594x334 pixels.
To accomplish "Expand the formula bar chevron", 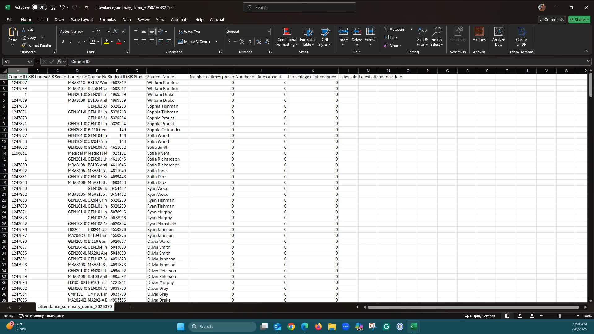I will pos(588,61).
